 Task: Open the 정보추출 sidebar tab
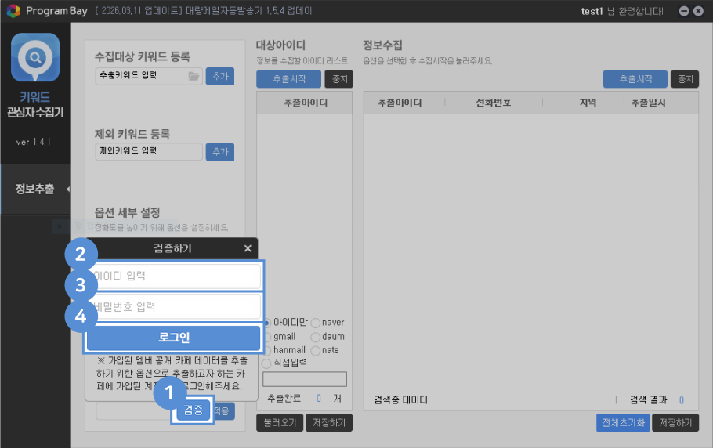[35, 189]
